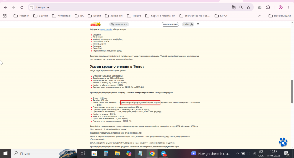Open the Google Translate page icon
Screen dimensions: 294x158
234,7
